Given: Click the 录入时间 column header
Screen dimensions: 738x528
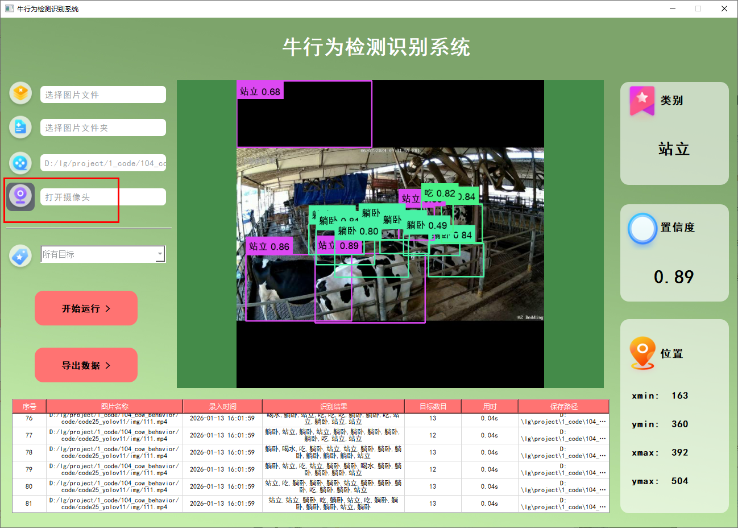Looking at the screenshot, I should [222, 406].
